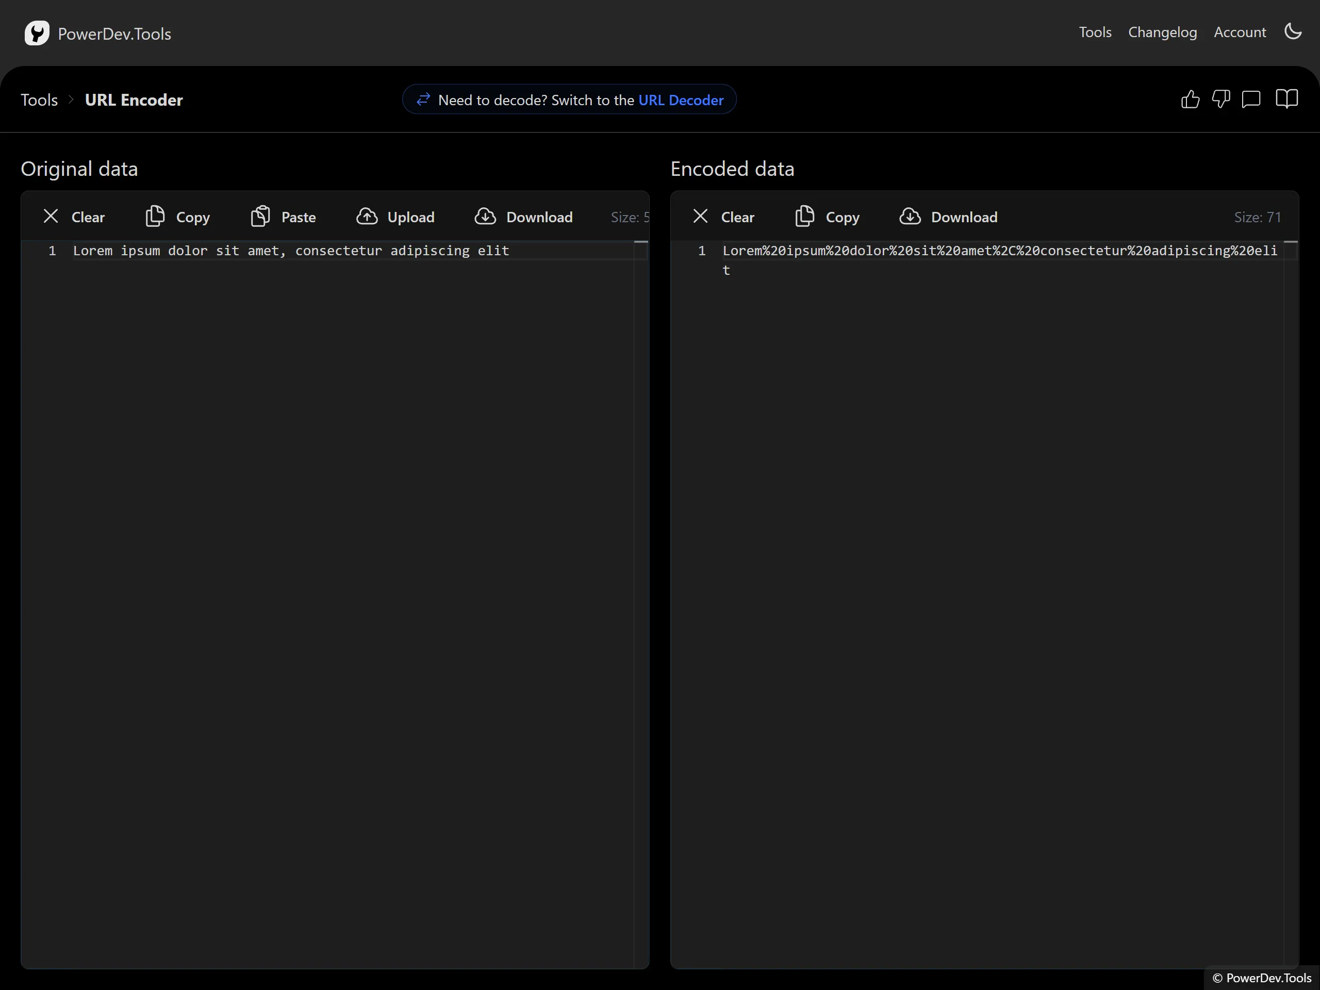Image resolution: width=1320 pixels, height=990 pixels.
Task: Click line number 1 in Encoded data
Action: point(702,251)
